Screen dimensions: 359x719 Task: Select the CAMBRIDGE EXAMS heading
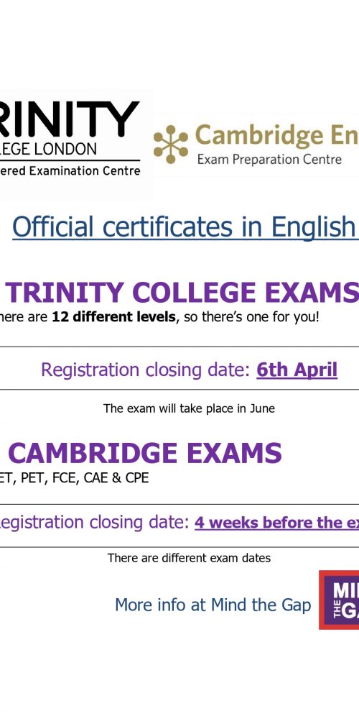145,453
